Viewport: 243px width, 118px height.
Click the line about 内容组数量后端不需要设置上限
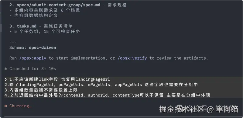click(41, 90)
